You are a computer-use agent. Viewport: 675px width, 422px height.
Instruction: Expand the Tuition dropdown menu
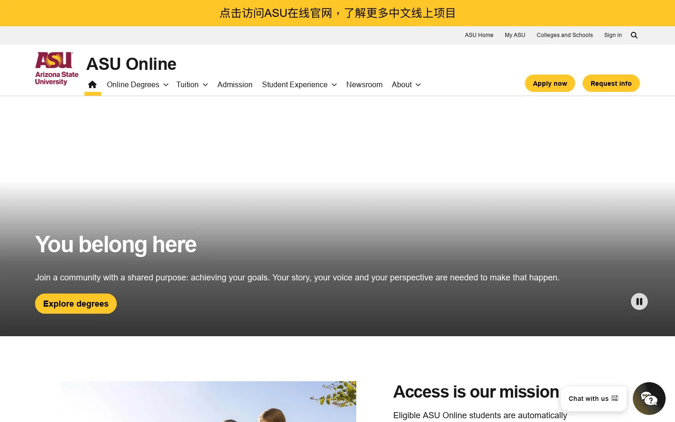(x=192, y=84)
